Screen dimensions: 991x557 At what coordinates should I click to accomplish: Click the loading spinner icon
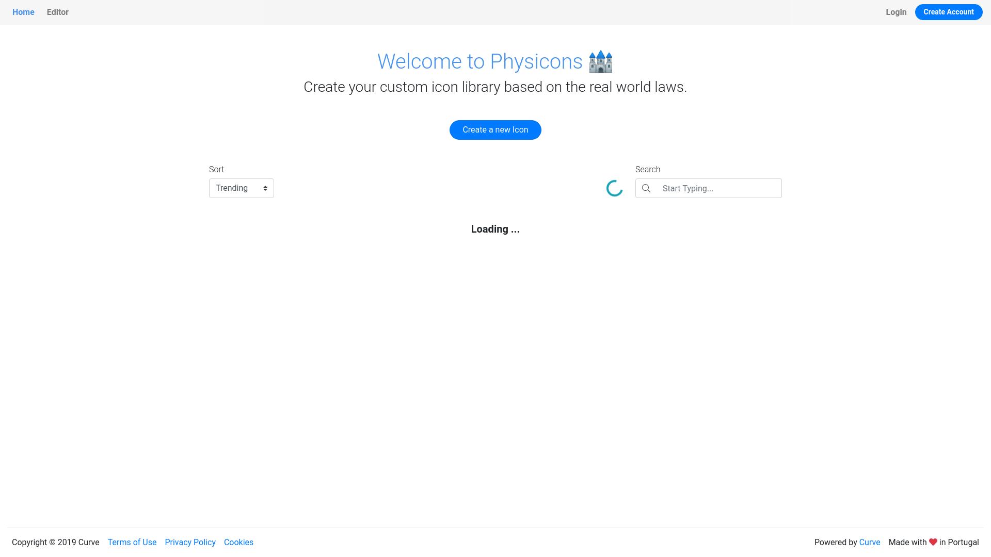(x=614, y=188)
